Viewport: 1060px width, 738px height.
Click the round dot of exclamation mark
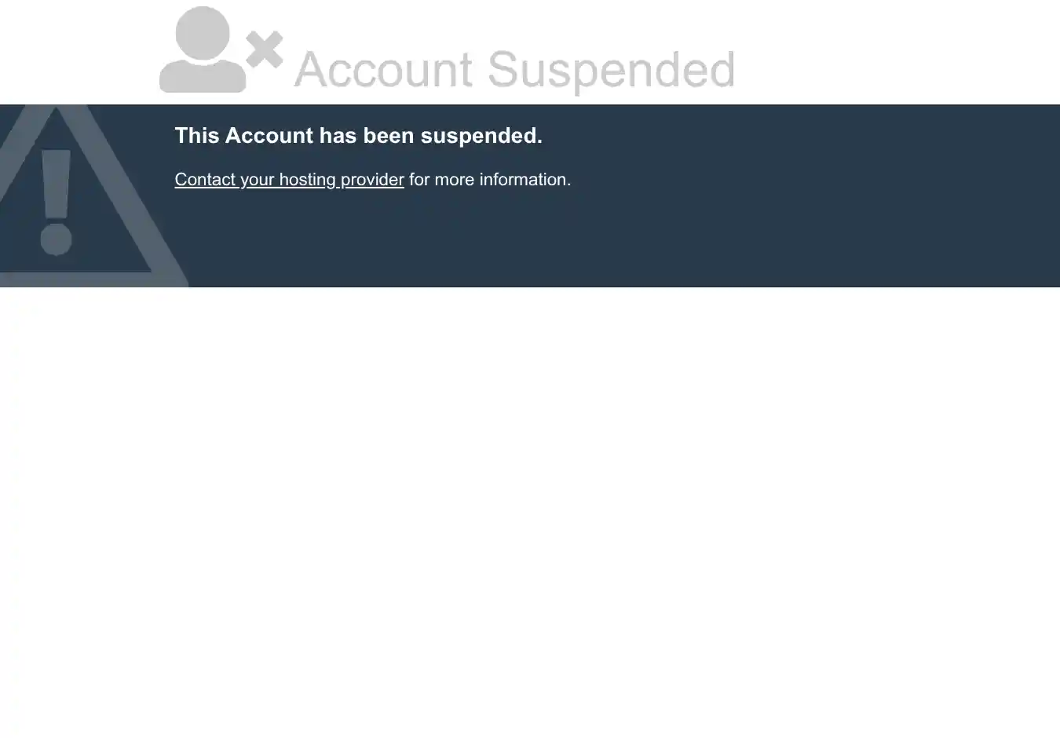coord(57,239)
